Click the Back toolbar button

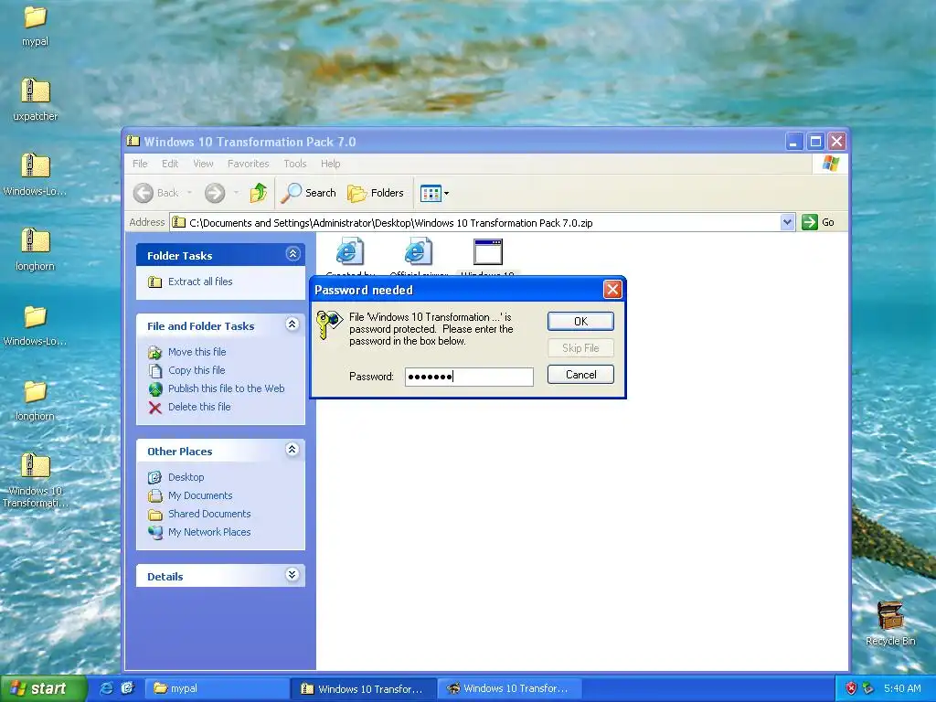pos(155,193)
